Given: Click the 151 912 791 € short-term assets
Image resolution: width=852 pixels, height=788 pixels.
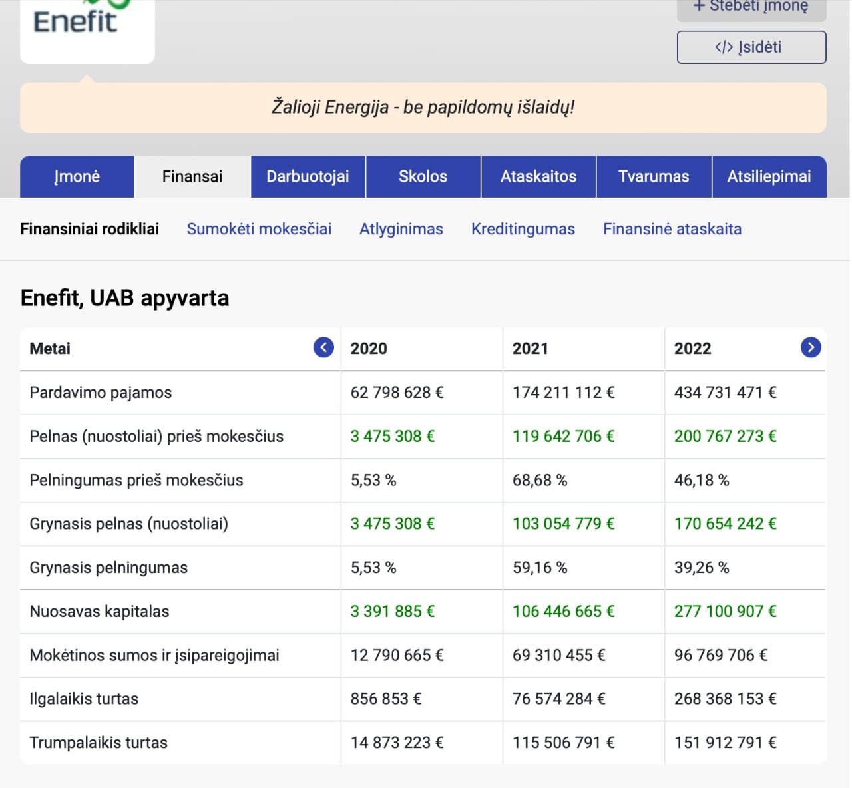Looking at the screenshot, I should point(726,743).
